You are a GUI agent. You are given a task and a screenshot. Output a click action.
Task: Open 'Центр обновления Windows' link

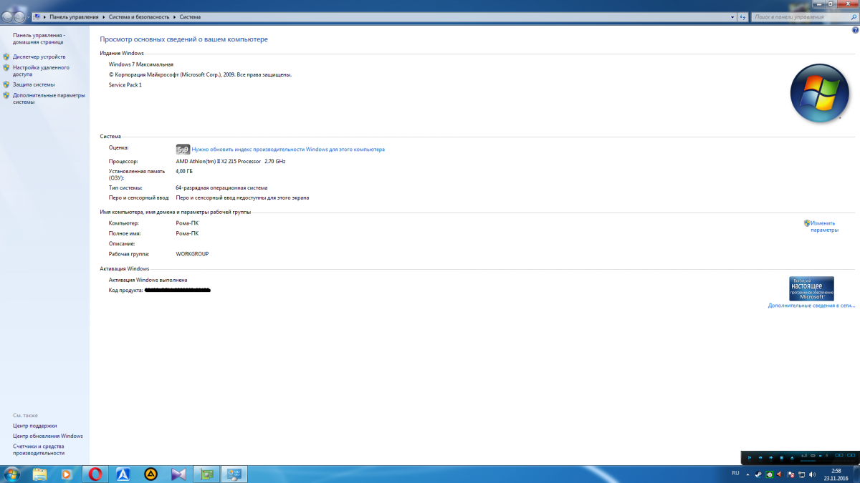coord(47,436)
